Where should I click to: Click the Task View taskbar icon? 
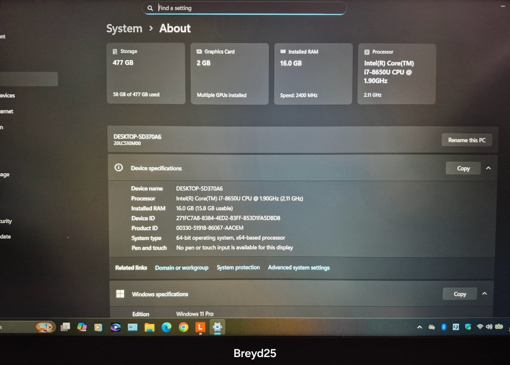(65, 327)
